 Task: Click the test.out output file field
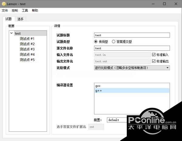(x=122, y=61)
